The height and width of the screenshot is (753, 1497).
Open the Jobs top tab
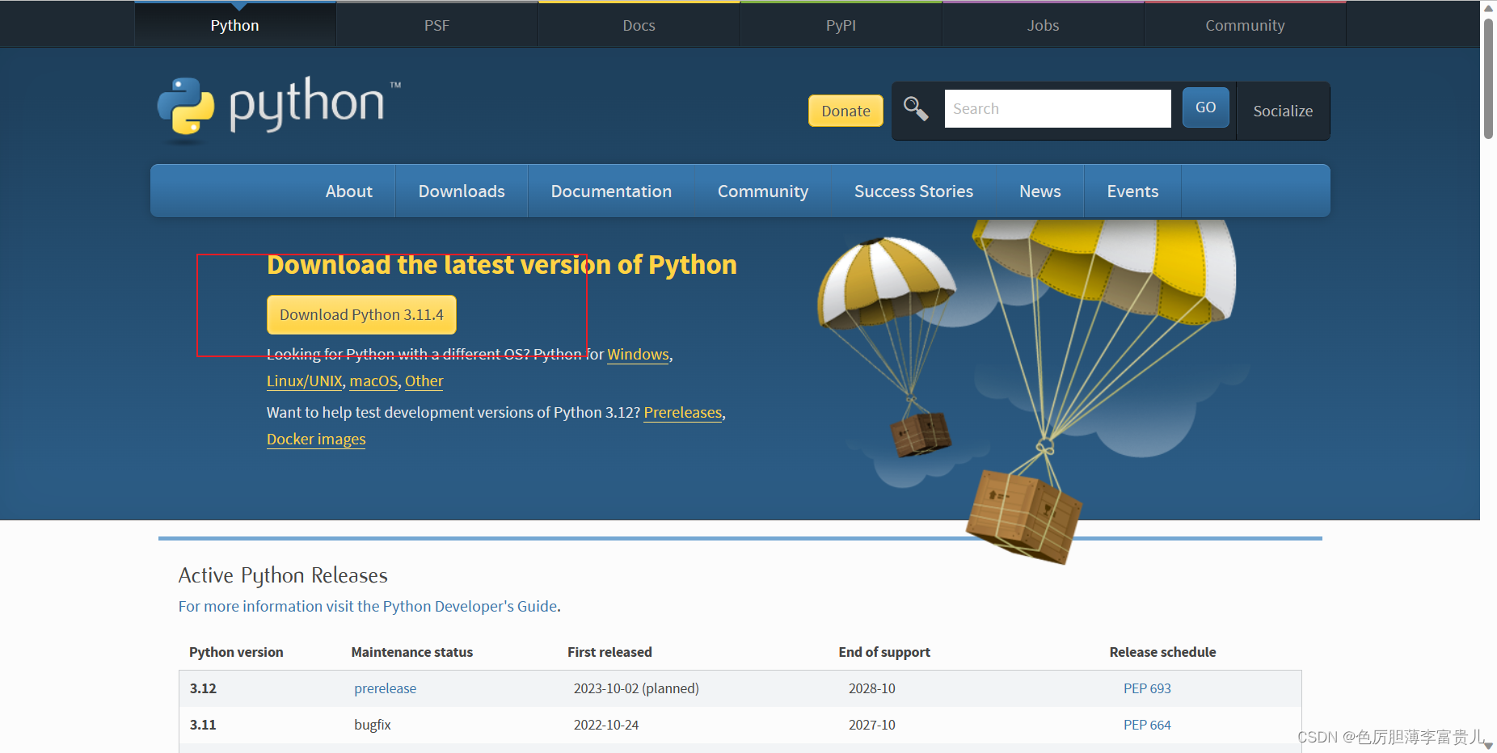point(1043,25)
